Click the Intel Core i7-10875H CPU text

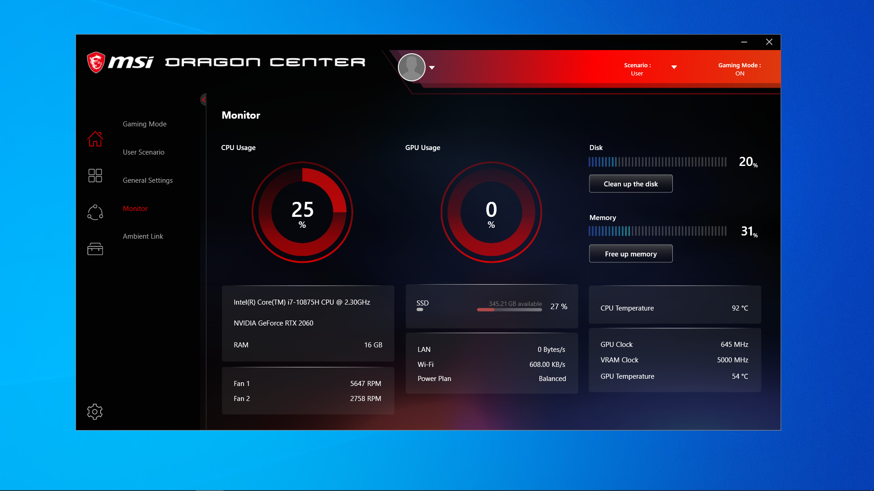point(302,302)
